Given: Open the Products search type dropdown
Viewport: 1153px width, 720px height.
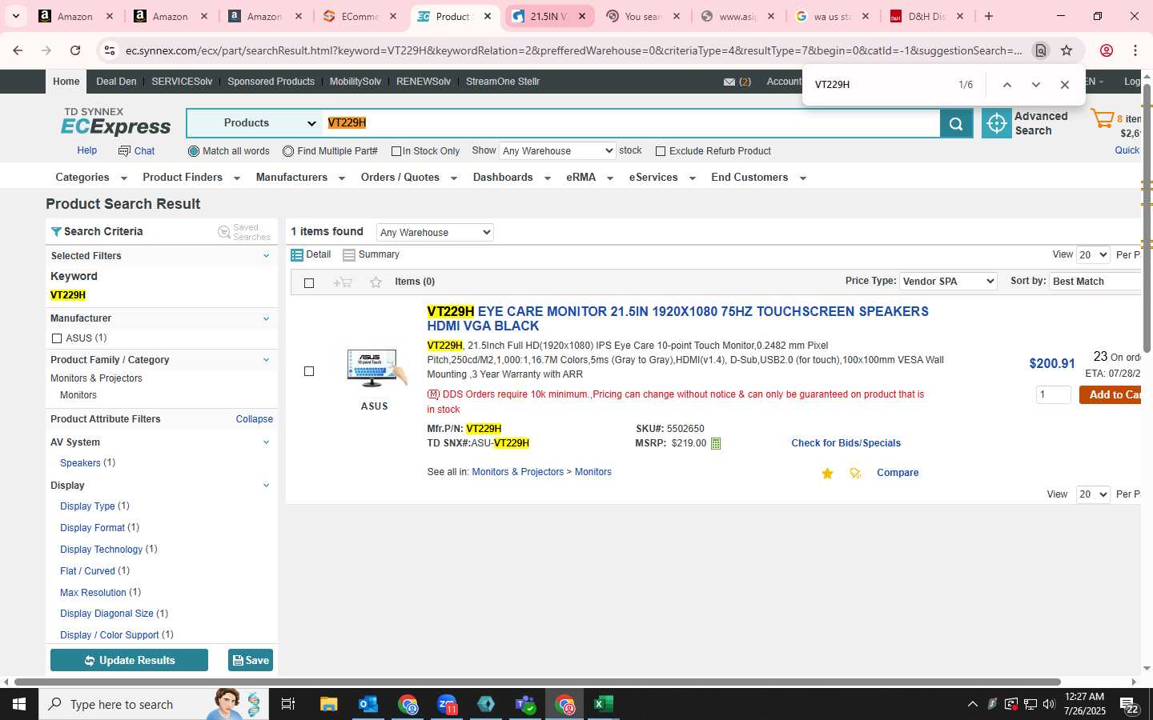Looking at the screenshot, I should [x=255, y=123].
